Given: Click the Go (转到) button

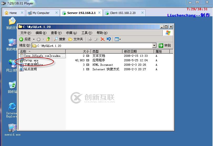Looking at the screenshot, I should point(165,46).
